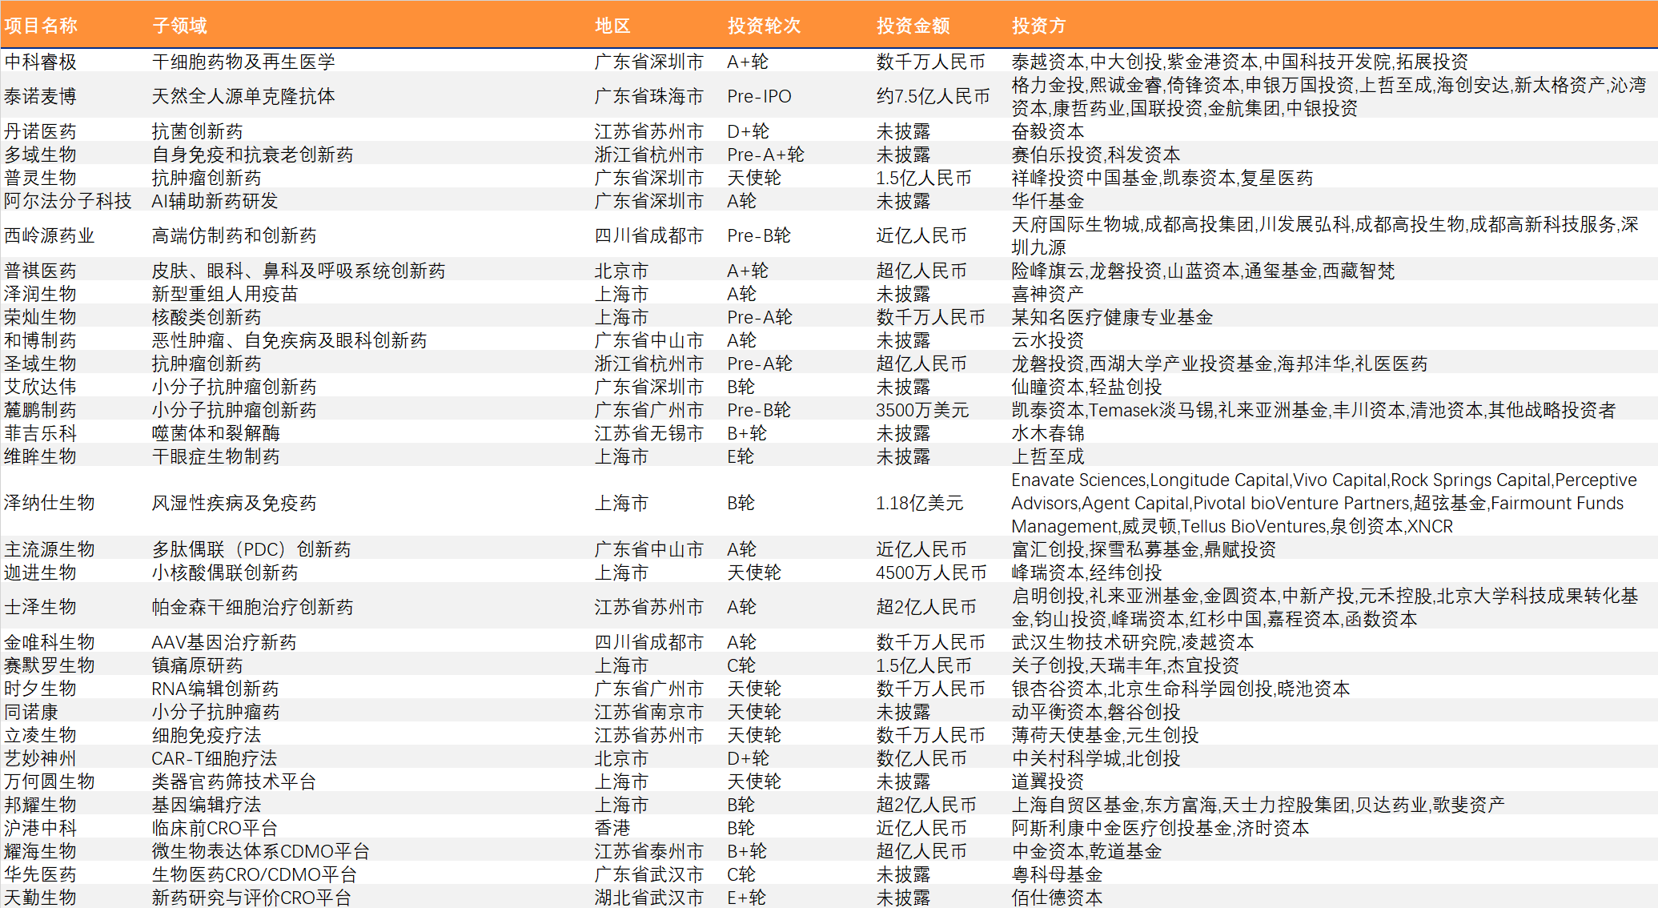Select the 丹诺医药 project name cell
The image size is (1658, 908).
[x=41, y=131]
